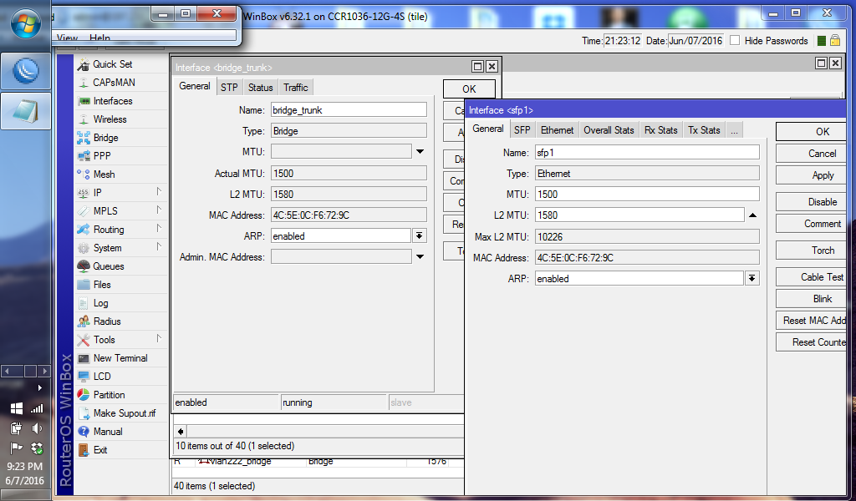Image resolution: width=856 pixels, height=501 pixels.
Task: Open Queues from sidebar
Action: 120,266
